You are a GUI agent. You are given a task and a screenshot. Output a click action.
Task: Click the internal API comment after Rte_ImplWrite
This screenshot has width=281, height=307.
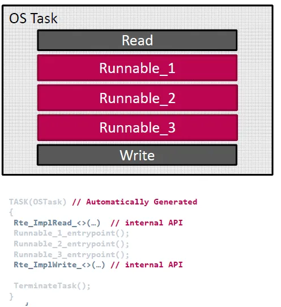pyautogui.click(x=147, y=265)
